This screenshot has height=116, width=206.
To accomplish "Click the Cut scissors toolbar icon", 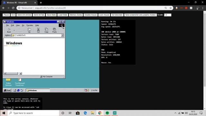I will [x=38, y=30].
